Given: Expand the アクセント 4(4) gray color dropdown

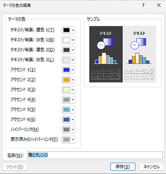Looking at the screenshot, I should (x=68, y=99).
